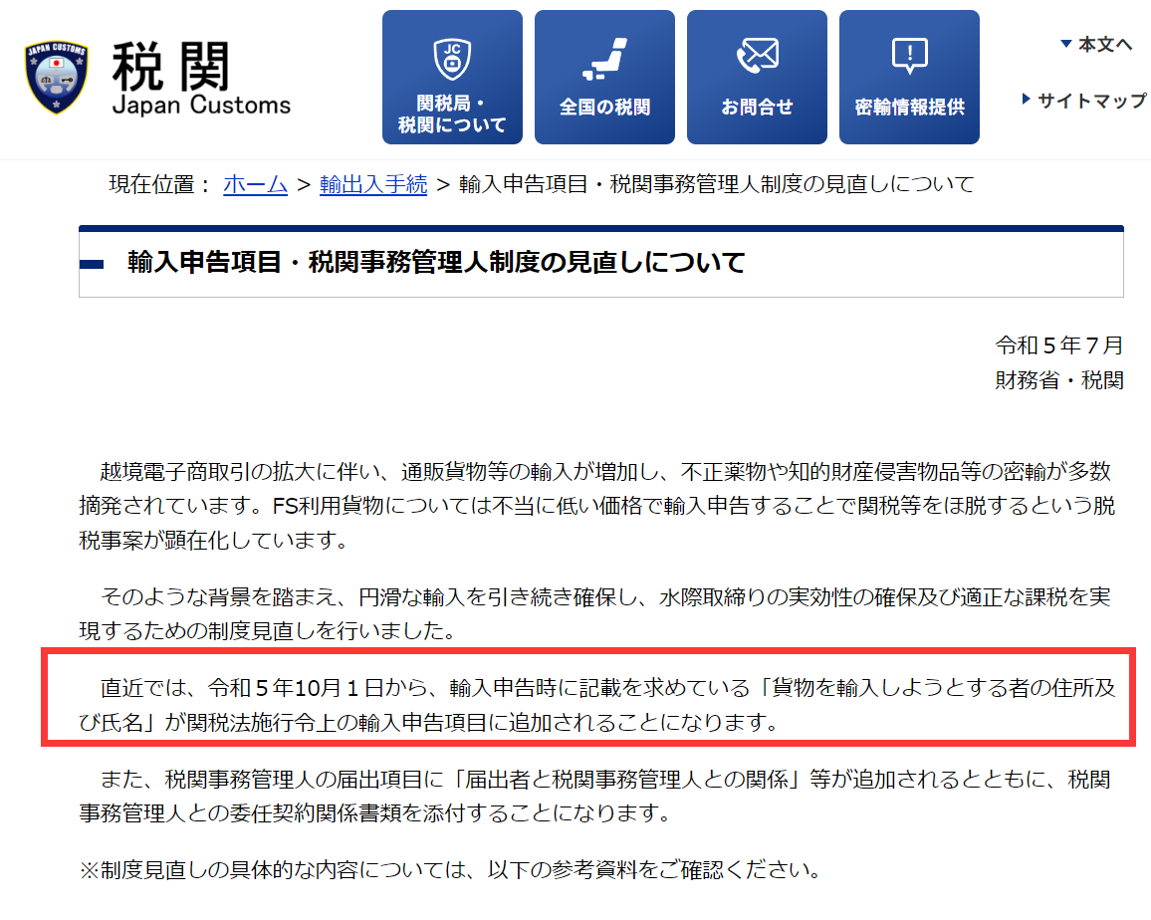1151x920 pixels.
Task: Click the date text 令和５年７月
Action: [1059, 345]
